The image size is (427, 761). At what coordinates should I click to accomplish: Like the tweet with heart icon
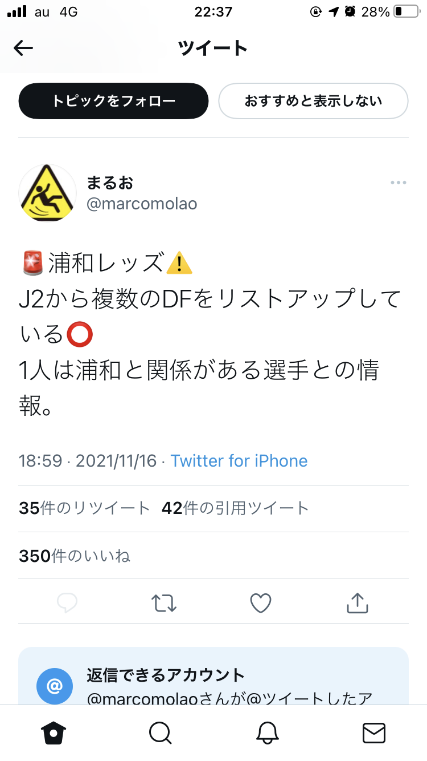261,602
